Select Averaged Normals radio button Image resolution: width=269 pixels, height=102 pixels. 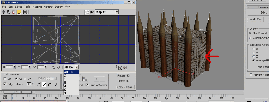pos(254,60)
